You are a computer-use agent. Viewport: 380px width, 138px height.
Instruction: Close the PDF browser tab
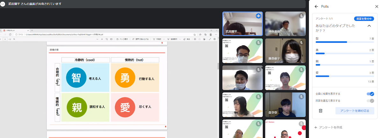(x=28, y=31)
